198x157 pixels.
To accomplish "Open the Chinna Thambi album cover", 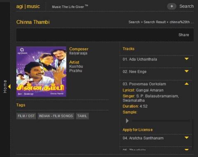I will pyautogui.click(x=41, y=71).
